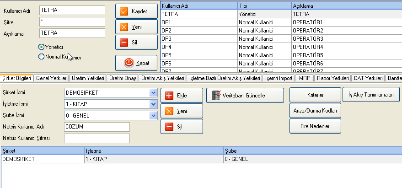Click the Ekle red plus icon
This screenshot has height=188, width=402.
[169, 95]
